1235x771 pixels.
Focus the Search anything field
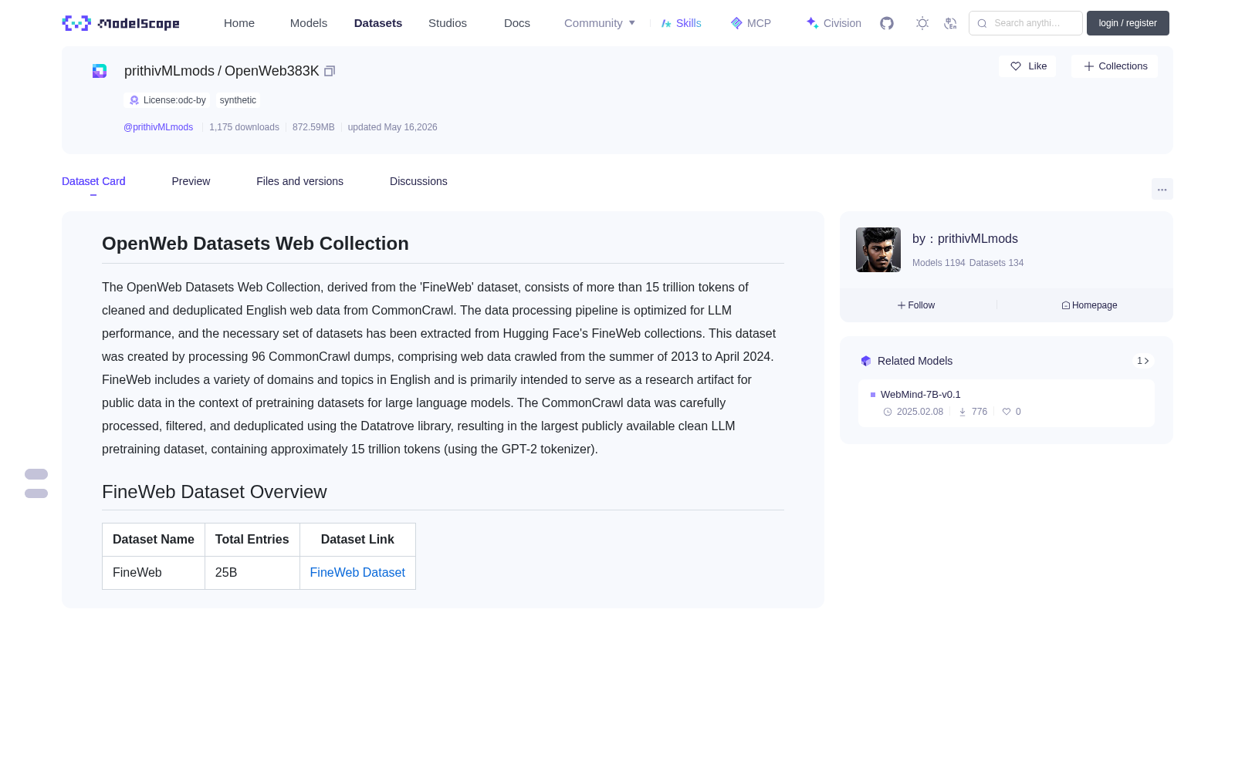pos(1026,23)
